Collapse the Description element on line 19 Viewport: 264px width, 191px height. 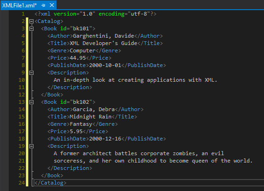31,146
